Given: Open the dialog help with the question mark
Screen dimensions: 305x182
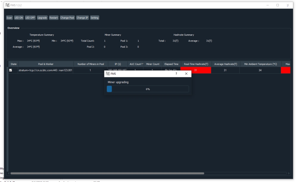Looking at the screenshot, I should click(176, 74).
